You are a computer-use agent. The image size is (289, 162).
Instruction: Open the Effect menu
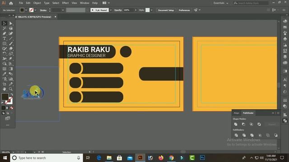65,3
